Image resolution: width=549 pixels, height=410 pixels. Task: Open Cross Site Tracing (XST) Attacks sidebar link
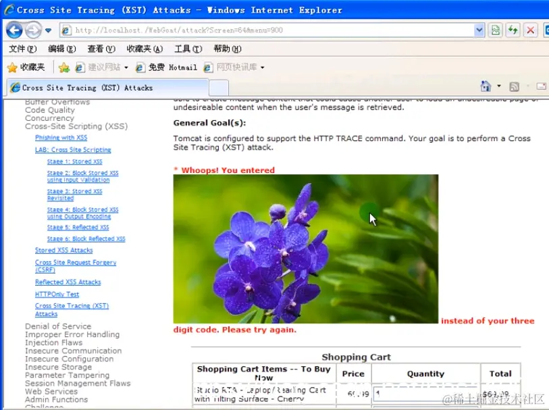coord(72,310)
